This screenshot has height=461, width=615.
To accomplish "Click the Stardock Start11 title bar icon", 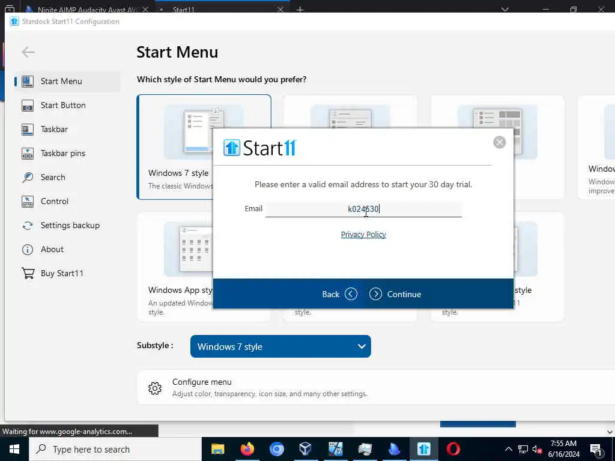I will point(14,21).
